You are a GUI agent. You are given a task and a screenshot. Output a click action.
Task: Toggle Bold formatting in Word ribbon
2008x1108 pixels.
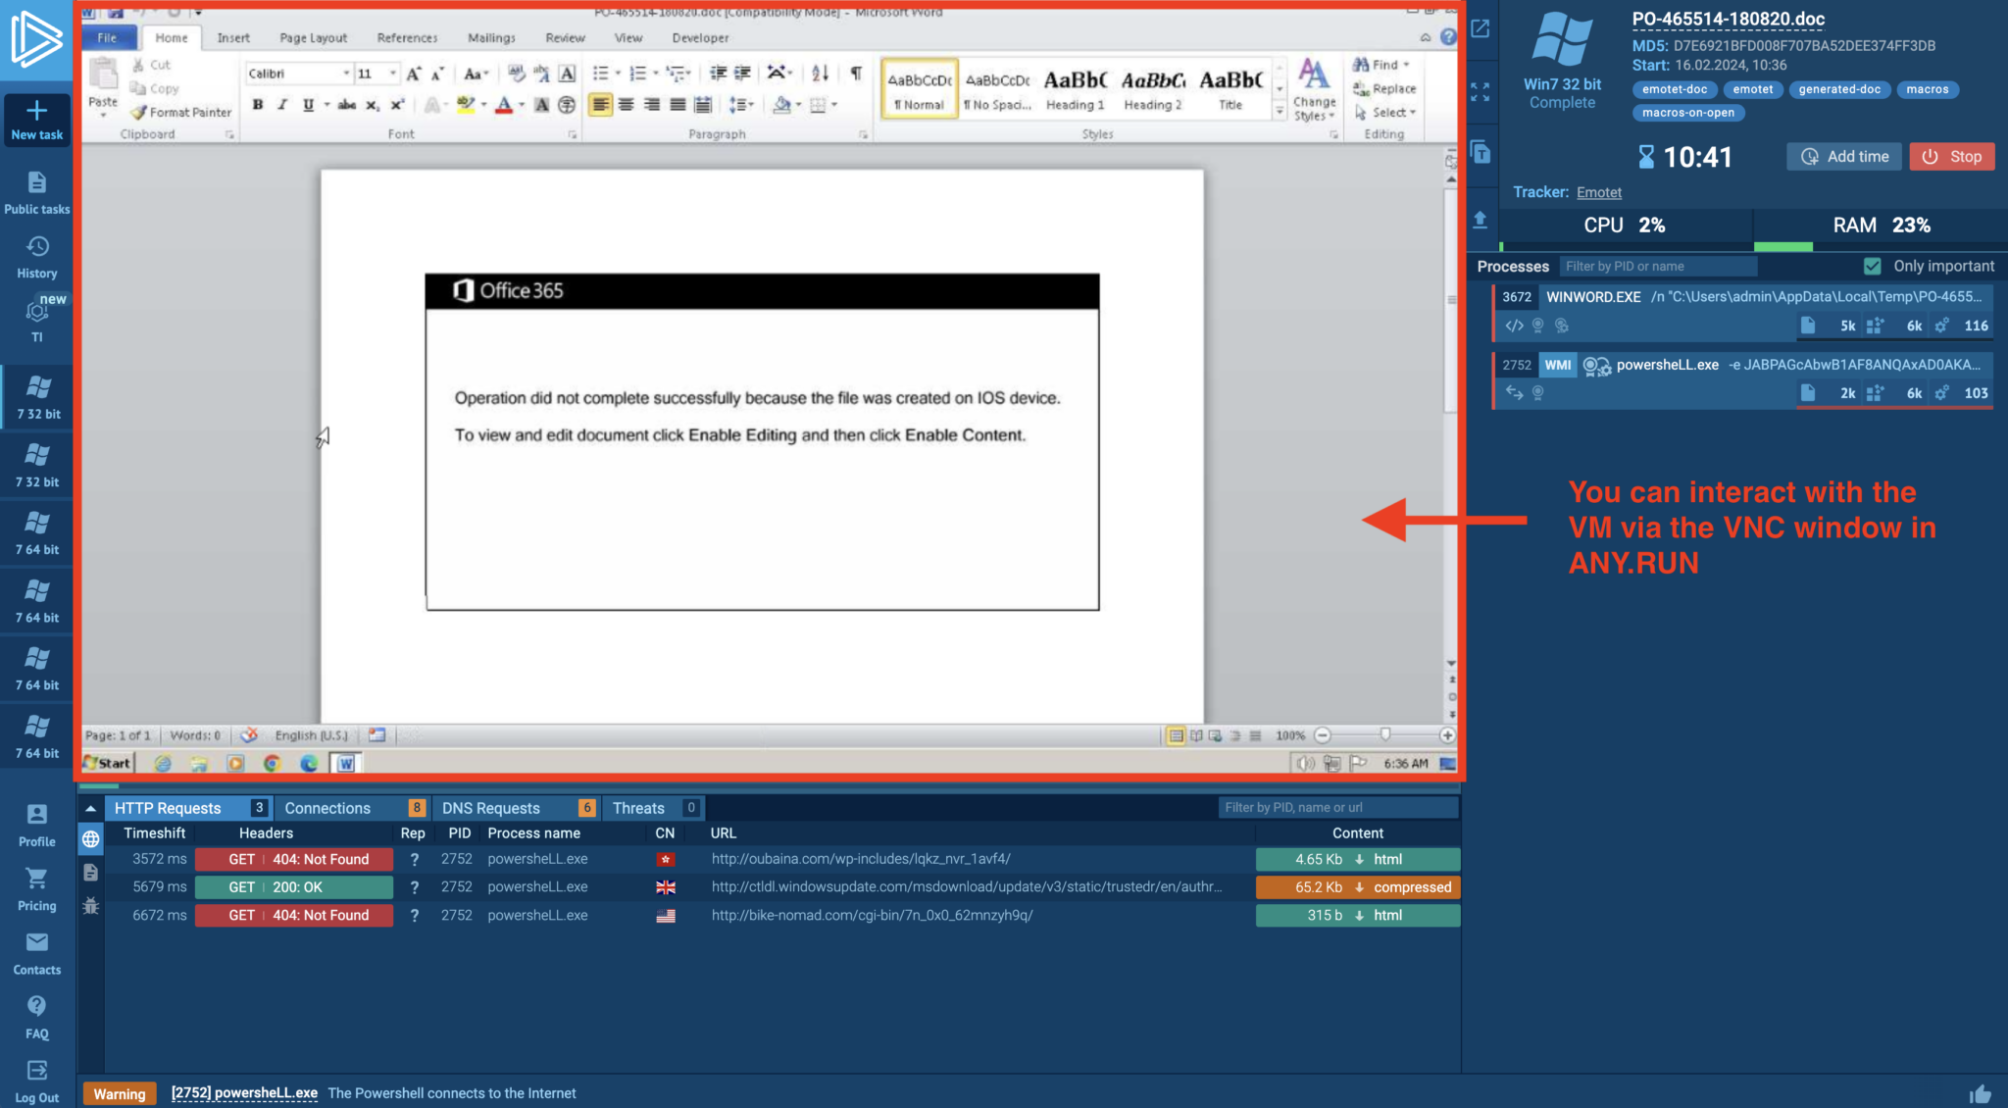[257, 105]
